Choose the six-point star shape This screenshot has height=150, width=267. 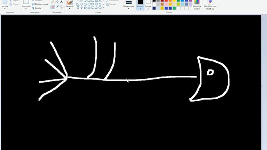pyautogui.click(x=89, y=7)
